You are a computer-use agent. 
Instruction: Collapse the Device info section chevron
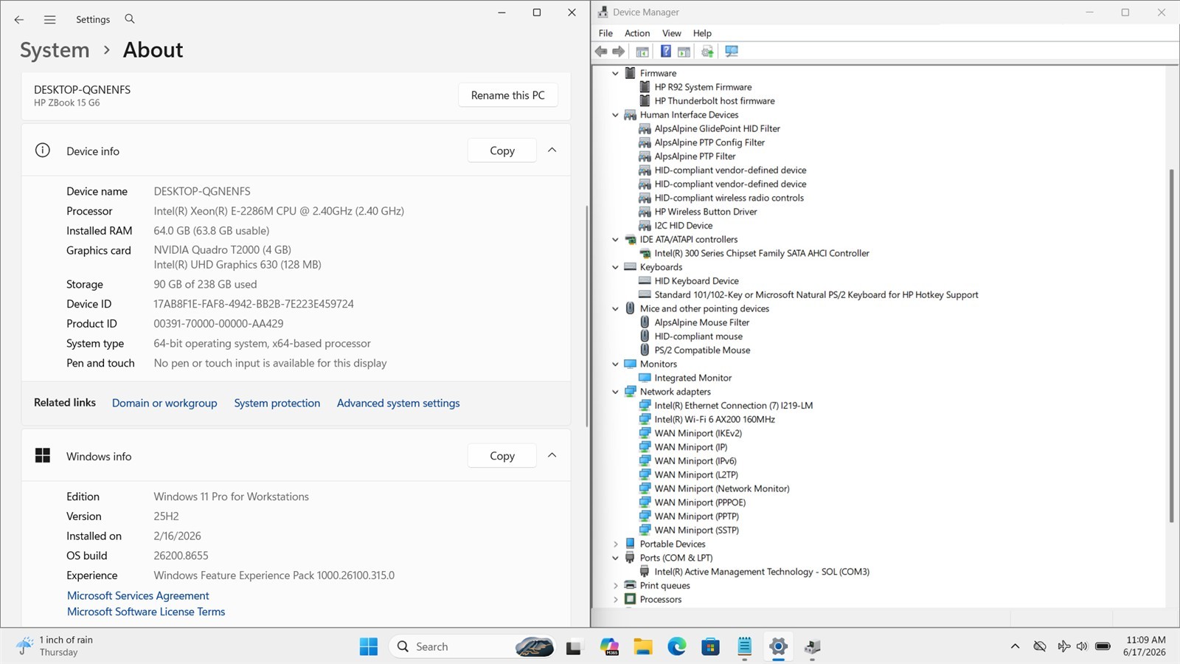click(x=552, y=151)
